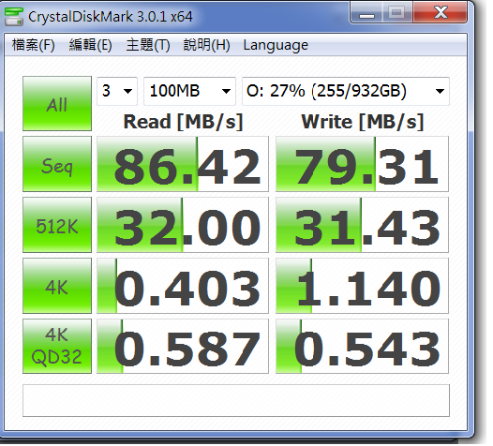Viewport: 493px width, 446px height.
Task: Click the 4K write result 1.140
Action: 362,286
